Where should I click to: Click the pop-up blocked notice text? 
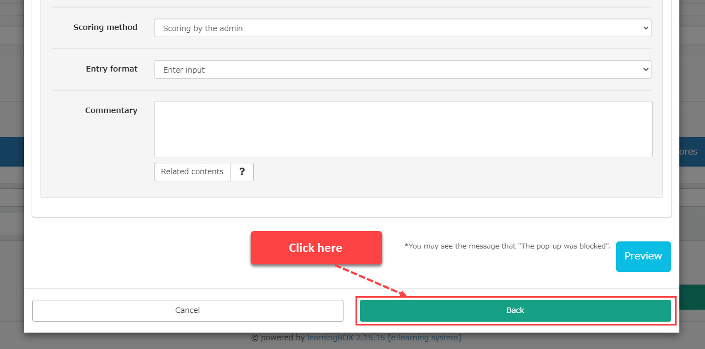tap(507, 246)
